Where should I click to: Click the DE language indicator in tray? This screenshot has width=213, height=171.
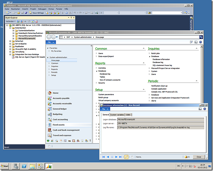click(178, 166)
